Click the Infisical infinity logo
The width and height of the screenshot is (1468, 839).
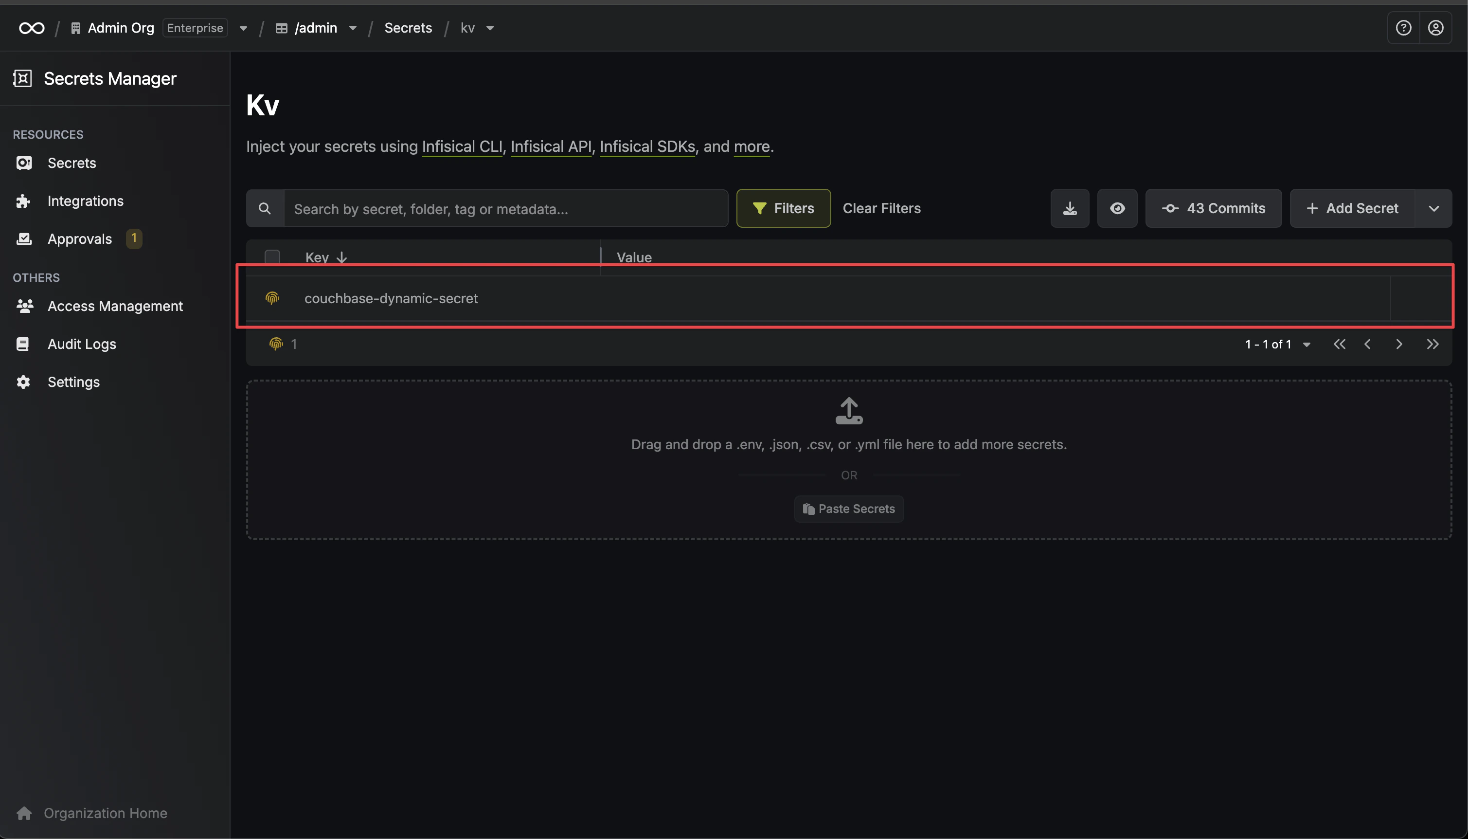click(32, 28)
